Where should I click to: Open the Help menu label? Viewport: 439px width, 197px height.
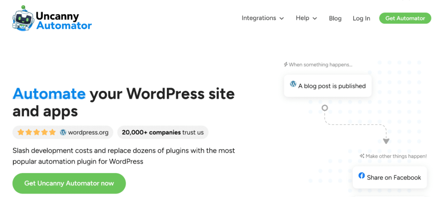pyautogui.click(x=302, y=18)
